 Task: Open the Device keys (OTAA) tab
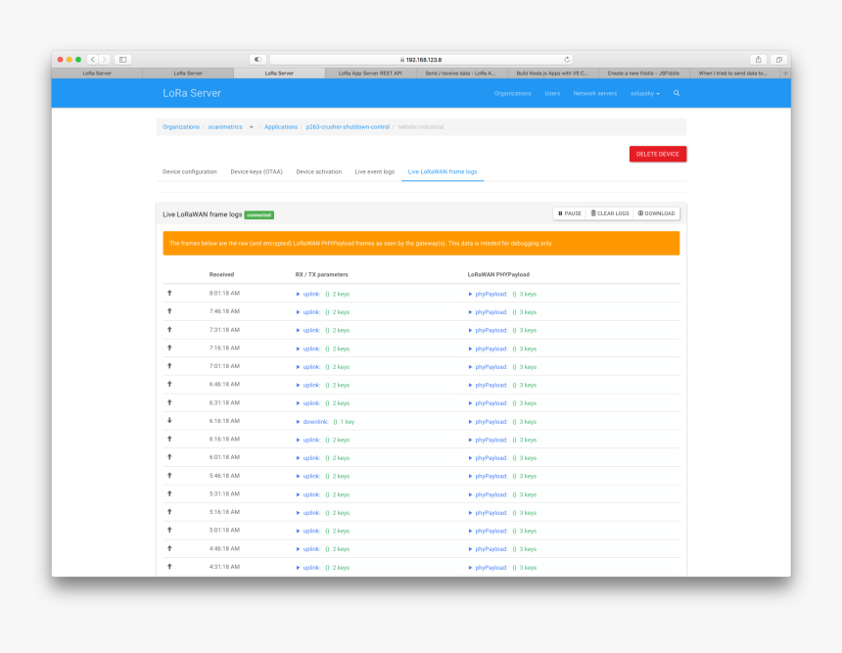click(257, 172)
